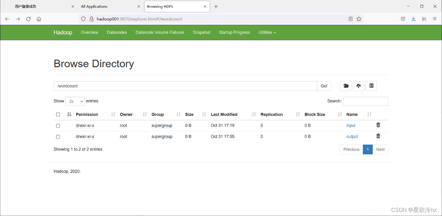Sort by Permission column arrows
442x216 pixels.
[113, 114]
